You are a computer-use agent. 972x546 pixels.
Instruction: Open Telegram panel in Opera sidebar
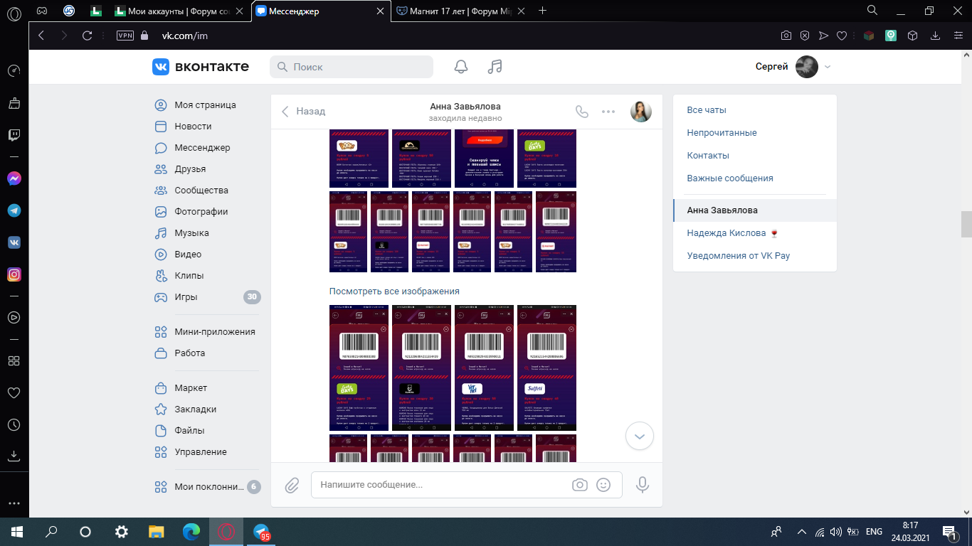(x=14, y=210)
